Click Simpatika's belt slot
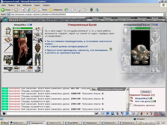The height and width of the screenshot is (125, 167). [x=8, y=69]
